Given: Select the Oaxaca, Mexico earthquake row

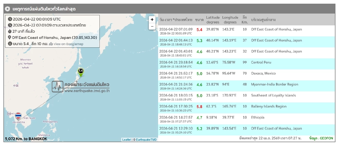Looking at the screenshot, I should (246, 75).
